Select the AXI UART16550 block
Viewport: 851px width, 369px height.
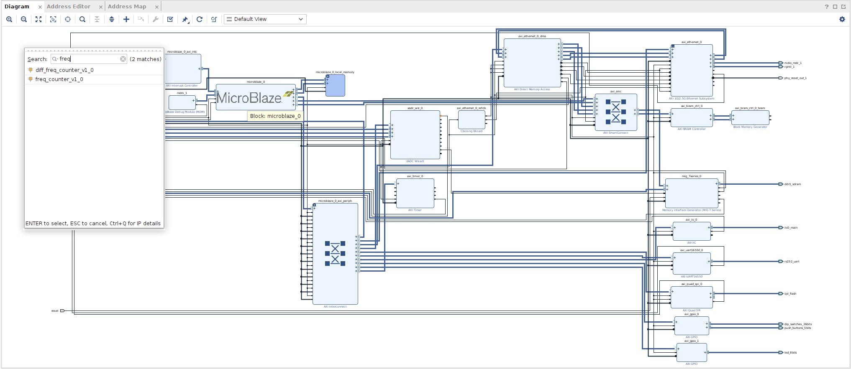pos(692,263)
